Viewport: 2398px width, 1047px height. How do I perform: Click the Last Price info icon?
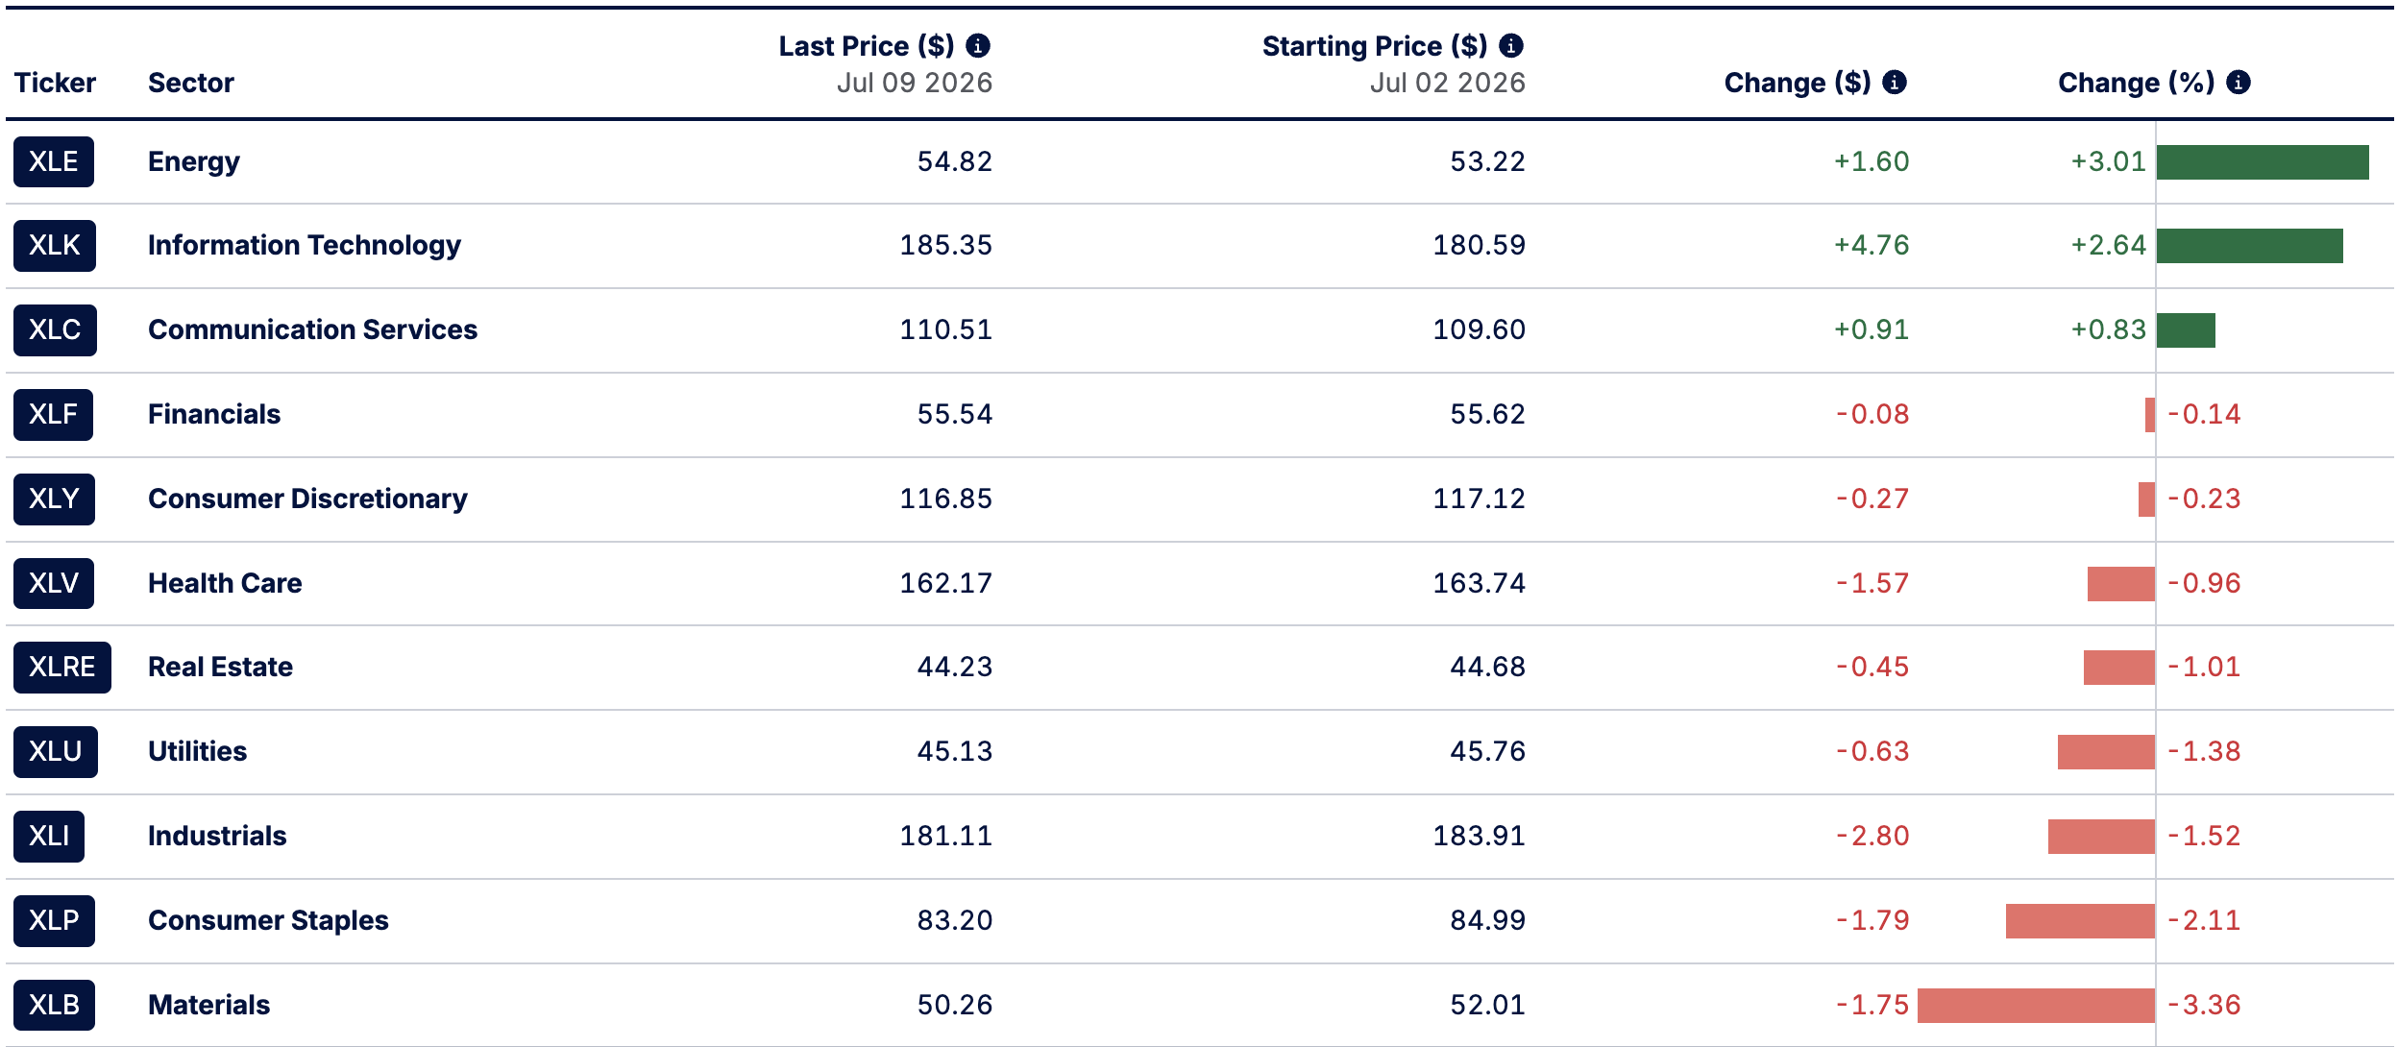tap(978, 45)
